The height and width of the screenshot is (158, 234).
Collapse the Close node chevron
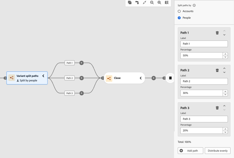pos(141,78)
